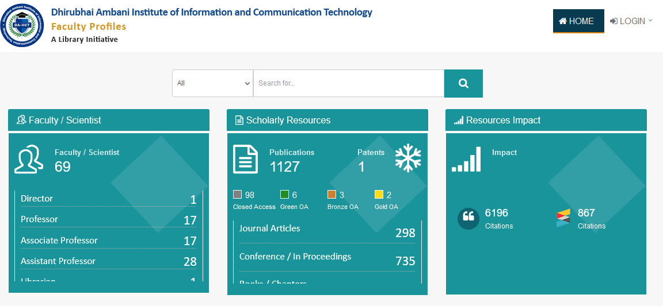Click the yellow Gold OA swatch
Screen dimensions: 663x306
click(379, 195)
